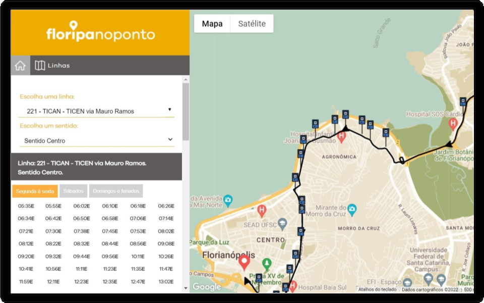The height and width of the screenshot is (303, 484).
Task: Click the northernmost bus stop icon above Agronômica
Action: point(345,114)
